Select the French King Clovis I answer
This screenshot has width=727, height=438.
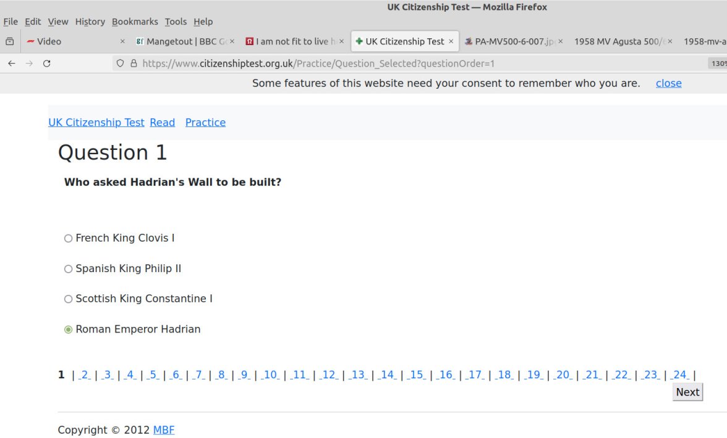click(x=68, y=238)
